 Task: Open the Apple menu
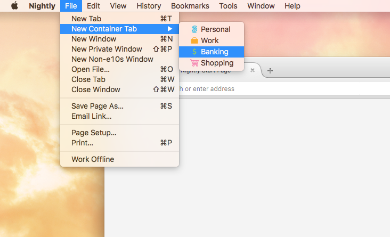14,5
